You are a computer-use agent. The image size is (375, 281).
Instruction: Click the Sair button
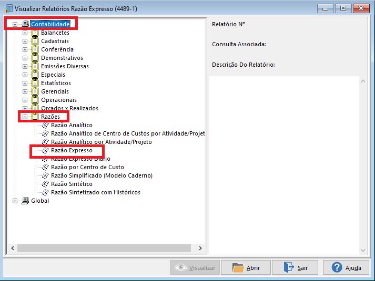(x=295, y=268)
